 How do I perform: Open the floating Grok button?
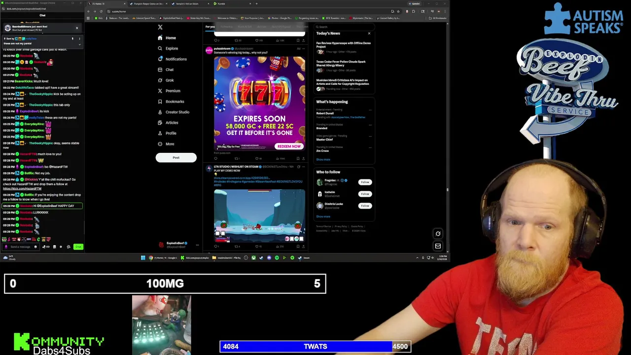pos(438,234)
